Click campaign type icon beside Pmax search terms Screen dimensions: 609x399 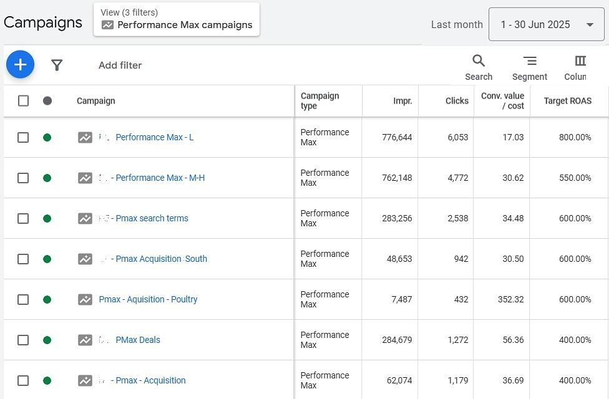pyautogui.click(x=85, y=218)
